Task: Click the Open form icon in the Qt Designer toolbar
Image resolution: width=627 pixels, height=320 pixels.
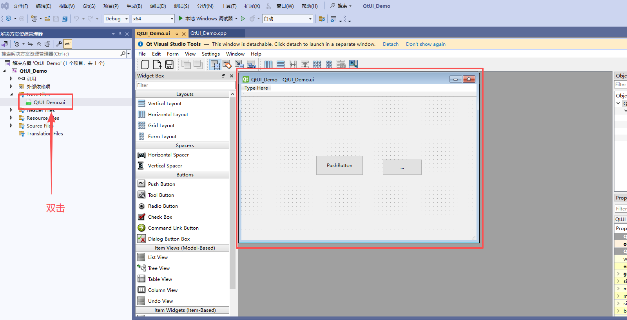Action: coord(157,65)
